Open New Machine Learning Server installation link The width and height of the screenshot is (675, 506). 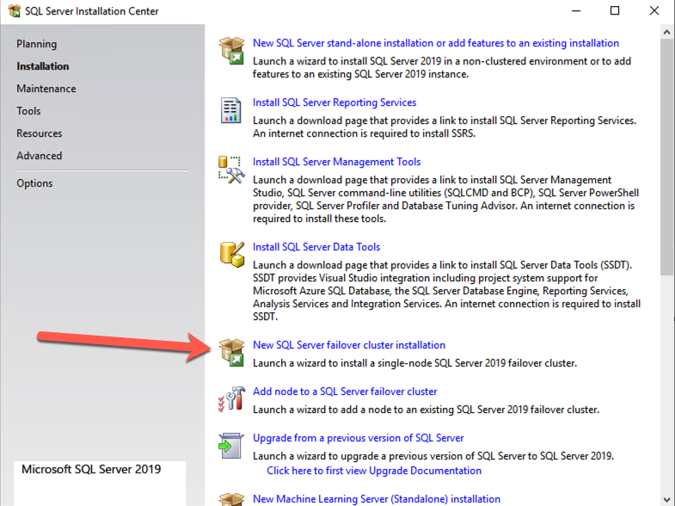(377, 499)
